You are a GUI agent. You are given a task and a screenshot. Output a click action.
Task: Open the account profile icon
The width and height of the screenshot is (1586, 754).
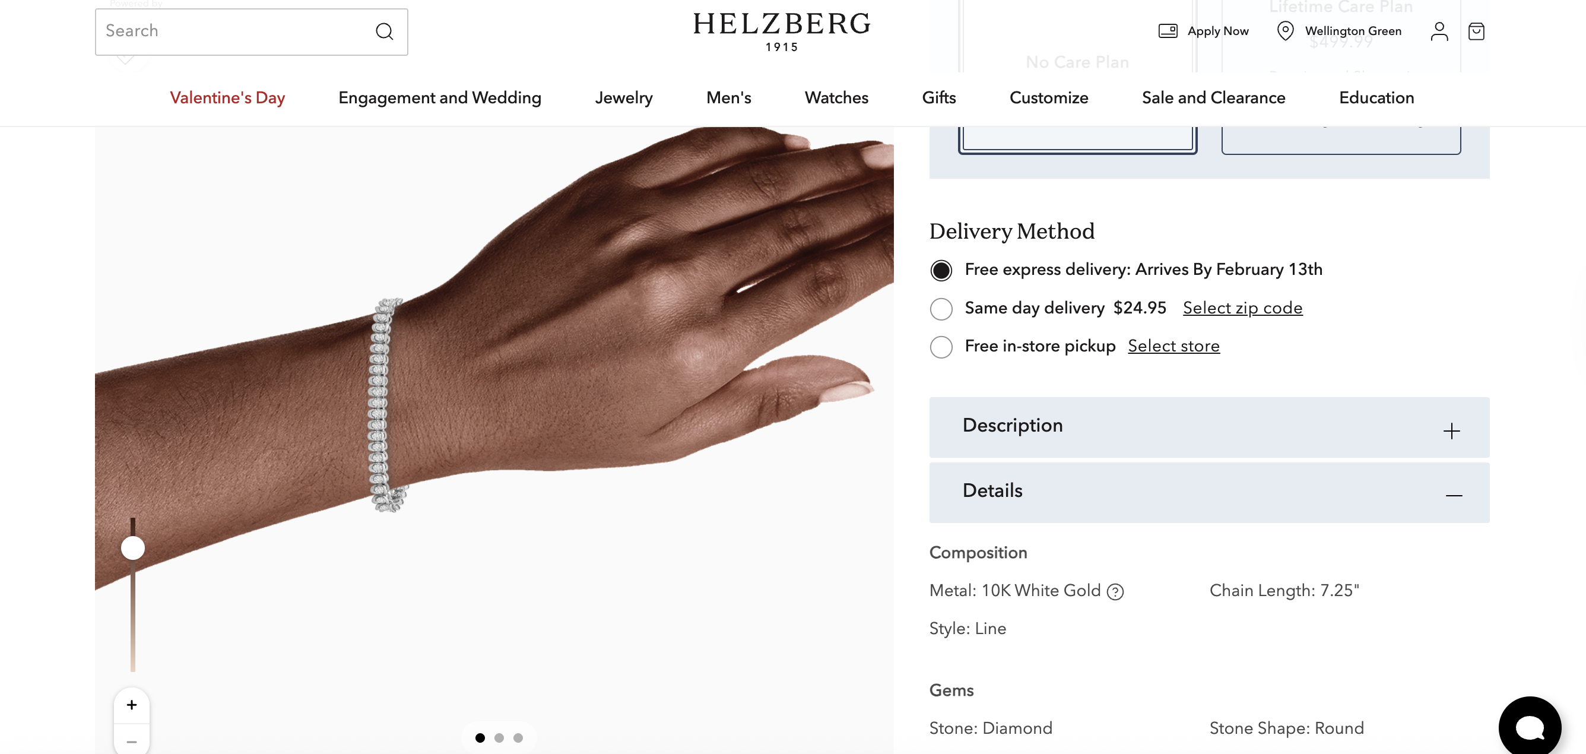coord(1439,31)
